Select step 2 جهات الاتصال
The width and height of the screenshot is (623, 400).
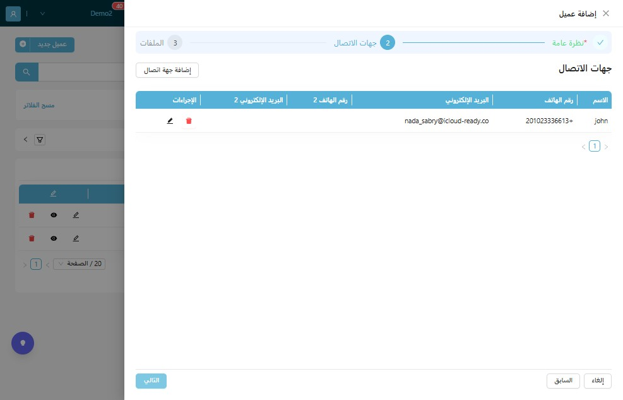pyautogui.click(x=364, y=42)
